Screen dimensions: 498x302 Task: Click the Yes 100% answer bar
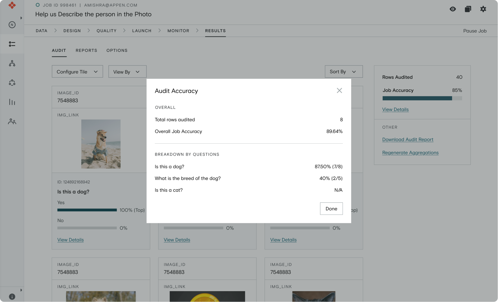tap(87, 210)
